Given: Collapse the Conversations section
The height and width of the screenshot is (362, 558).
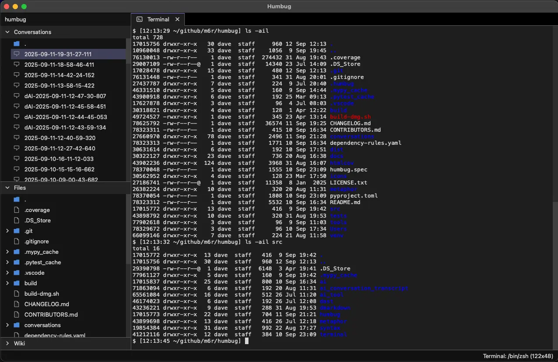Looking at the screenshot, I should (7, 32).
